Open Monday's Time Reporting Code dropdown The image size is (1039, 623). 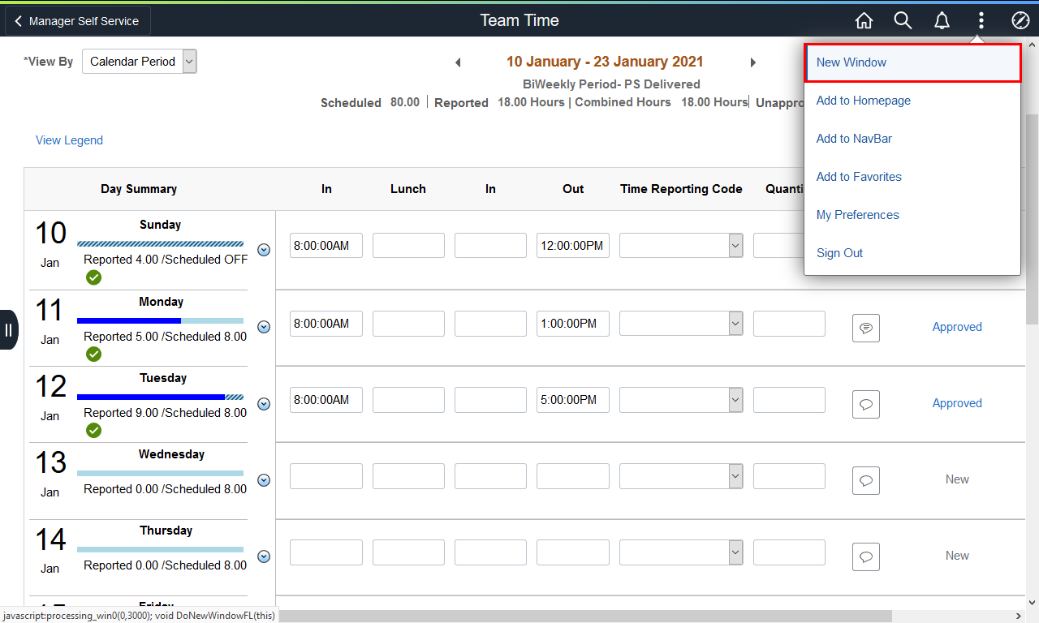click(x=681, y=324)
